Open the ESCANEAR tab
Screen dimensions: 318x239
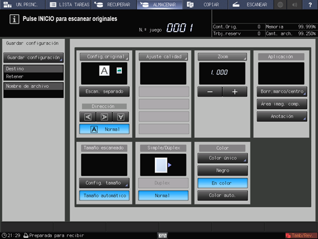250,4
